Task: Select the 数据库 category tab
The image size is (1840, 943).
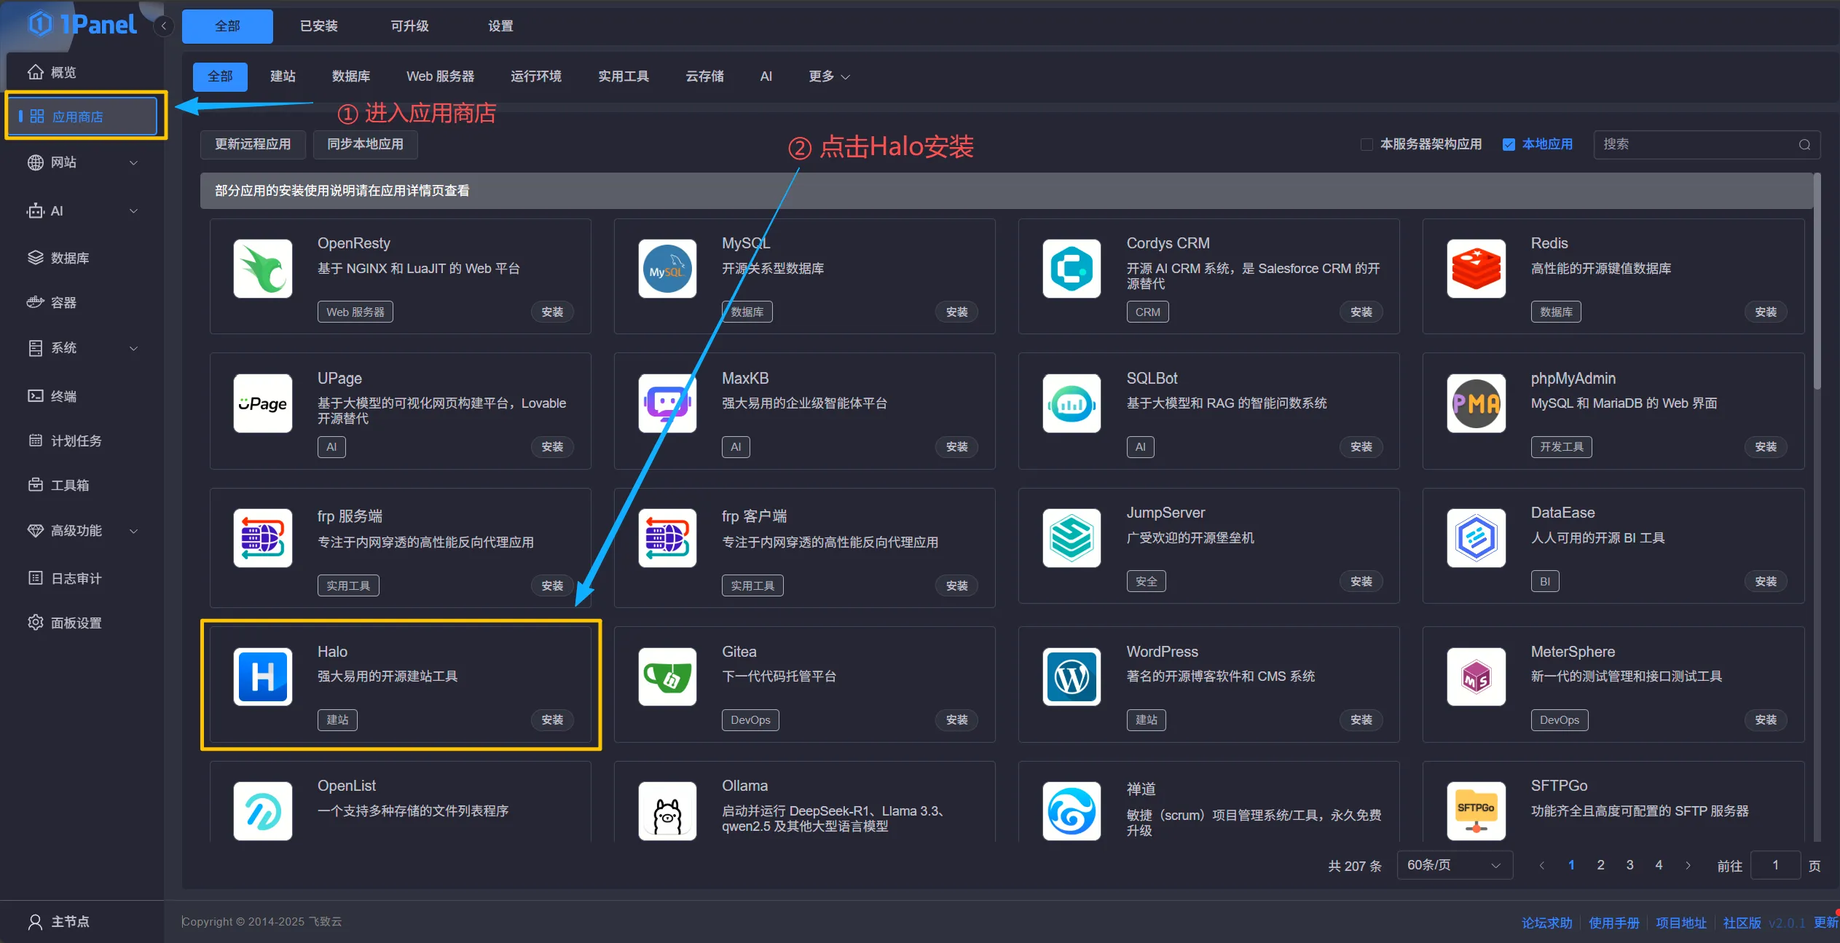Action: click(350, 76)
